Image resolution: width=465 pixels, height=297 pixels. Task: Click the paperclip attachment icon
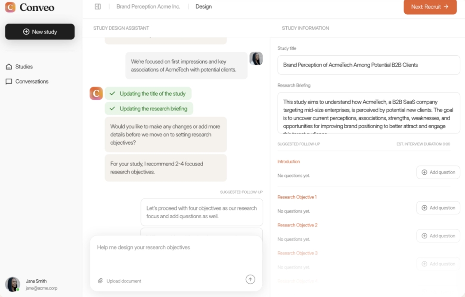pos(100,281)
